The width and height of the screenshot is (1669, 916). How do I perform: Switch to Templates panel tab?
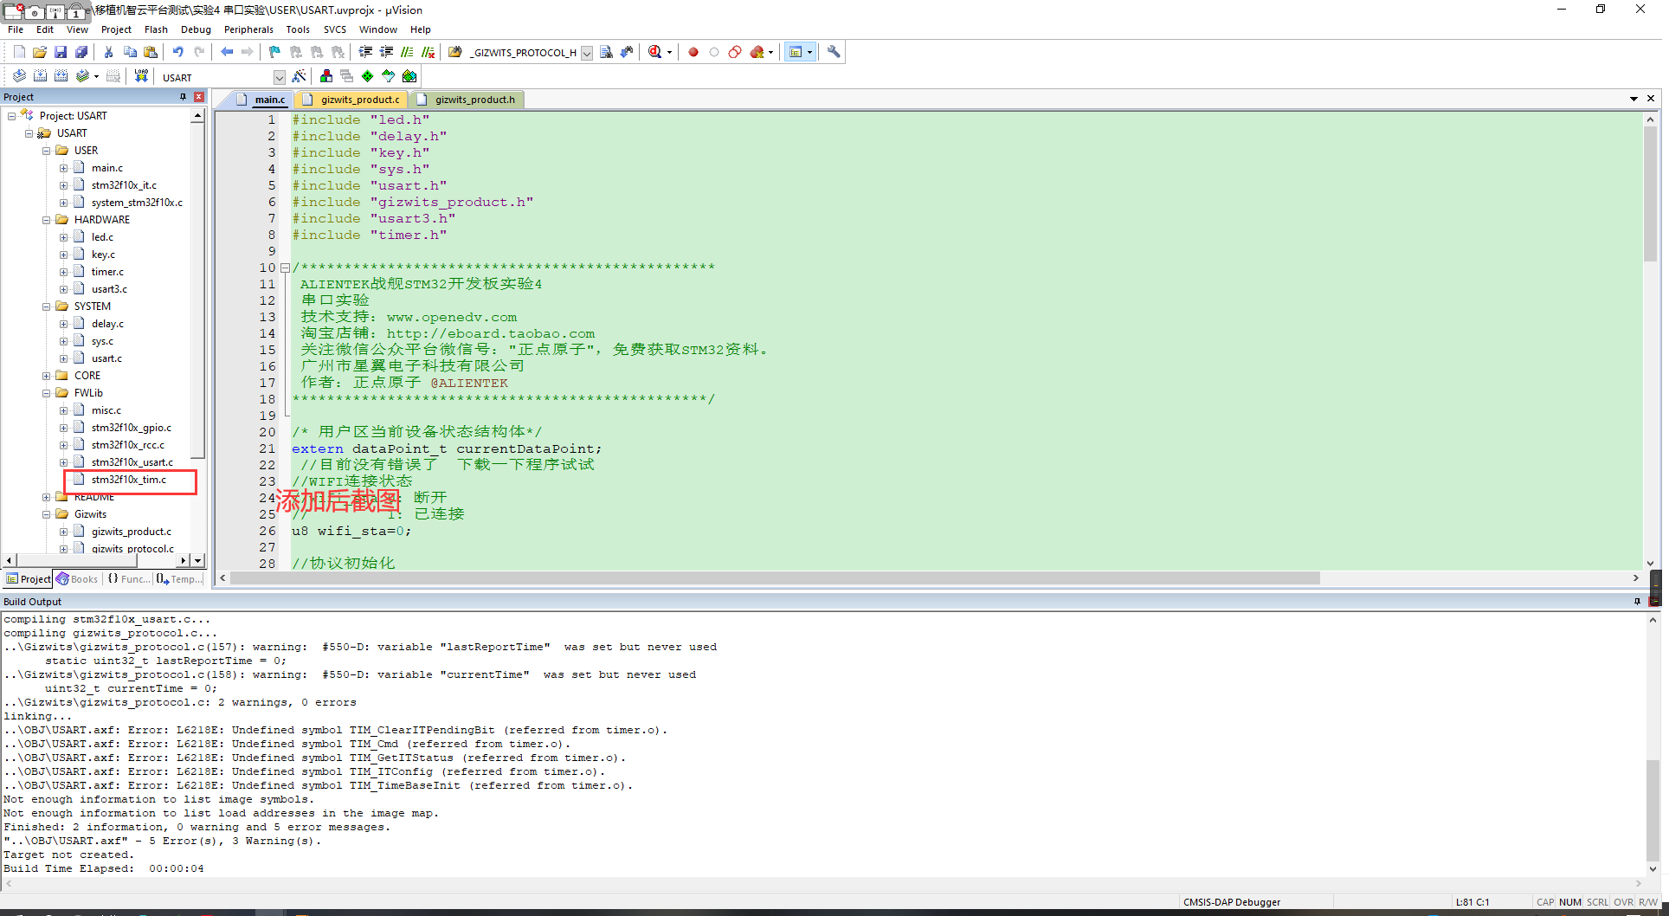(x=180, y=579)
